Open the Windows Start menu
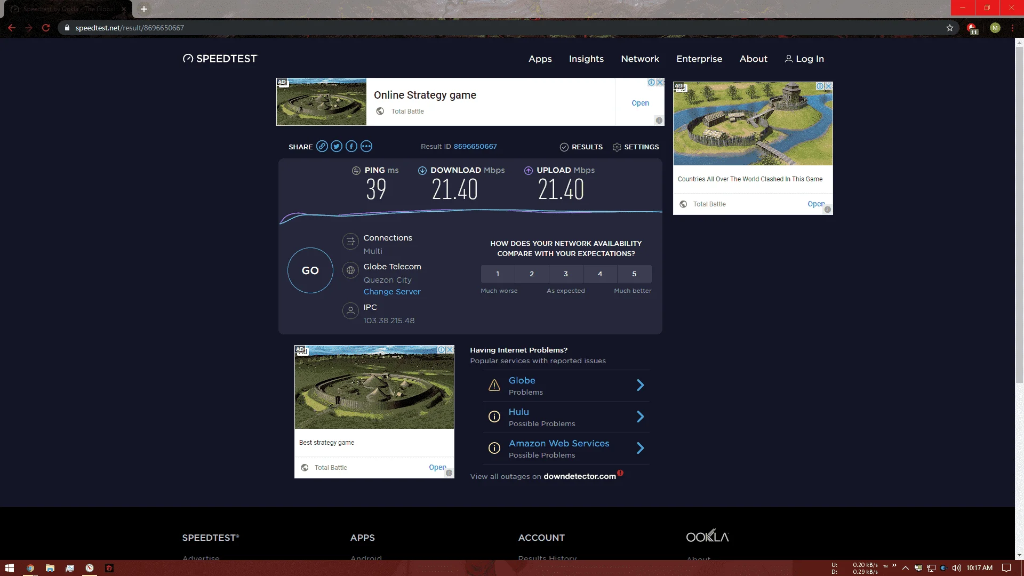 [x=10, y=568]
